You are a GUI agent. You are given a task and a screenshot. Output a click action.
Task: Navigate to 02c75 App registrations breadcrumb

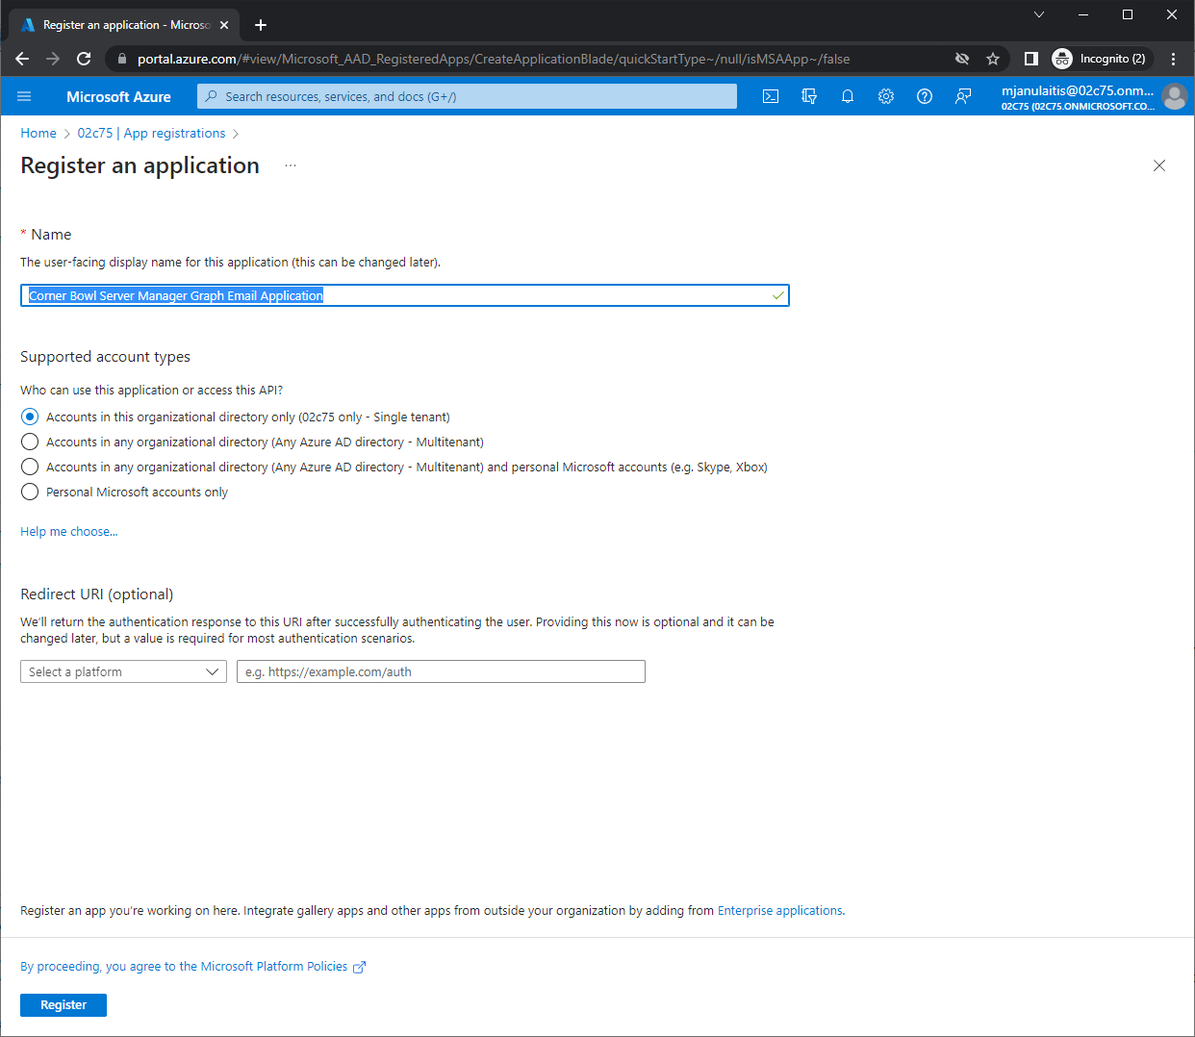(x=151, y=133)
